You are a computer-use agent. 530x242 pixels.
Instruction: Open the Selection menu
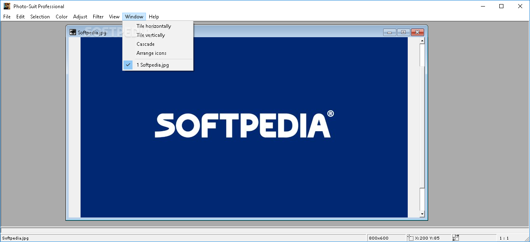click(x=40, y=17)
